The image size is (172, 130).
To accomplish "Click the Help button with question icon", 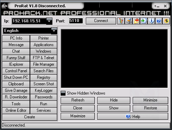I will click(133, 116).
